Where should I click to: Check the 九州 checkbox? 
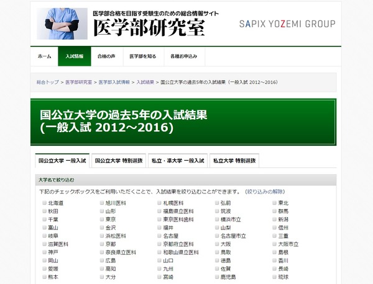159,268
